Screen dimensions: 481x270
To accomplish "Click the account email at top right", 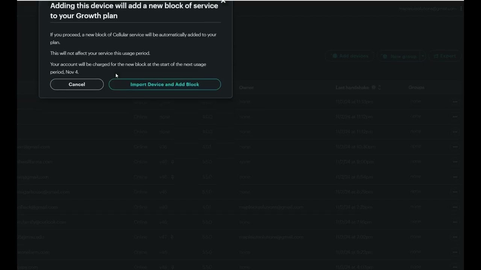I will (x=428, y=9).
